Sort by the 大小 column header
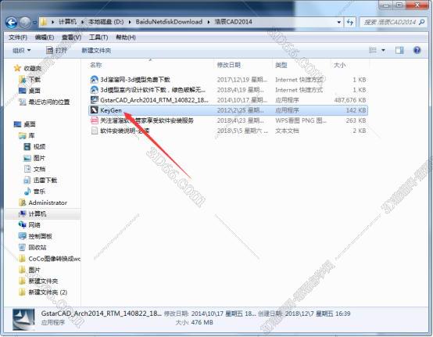Screen dimensions: 433x337 tap(340, 65)
